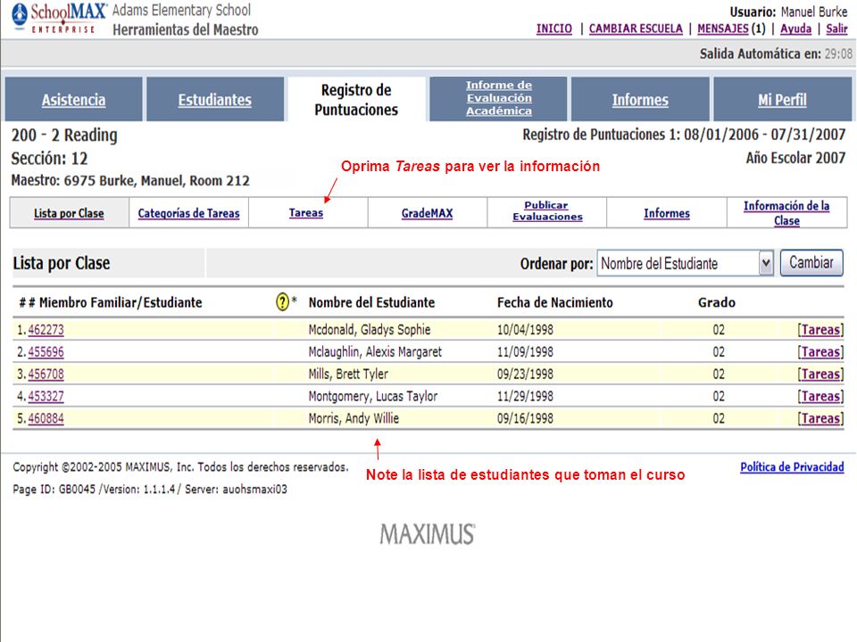The image size is (857, 642).
Task: Open student ID 456708 link
Action: click(46, 374)
